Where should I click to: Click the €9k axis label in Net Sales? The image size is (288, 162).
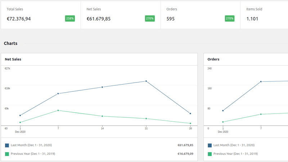pyautogui.click(x=6, y=109)
